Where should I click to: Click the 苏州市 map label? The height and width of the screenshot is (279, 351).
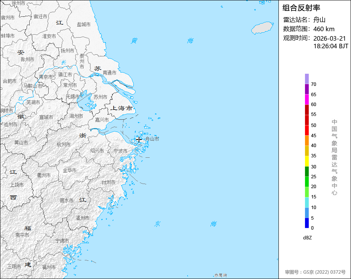[100, 97]
